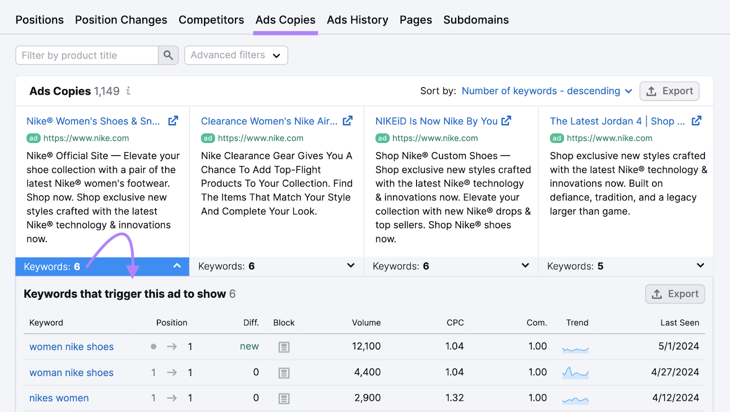The width and height of the screenshot is (730, 412).
Task: Click the 'new' diff label
Action: point(249,346)
